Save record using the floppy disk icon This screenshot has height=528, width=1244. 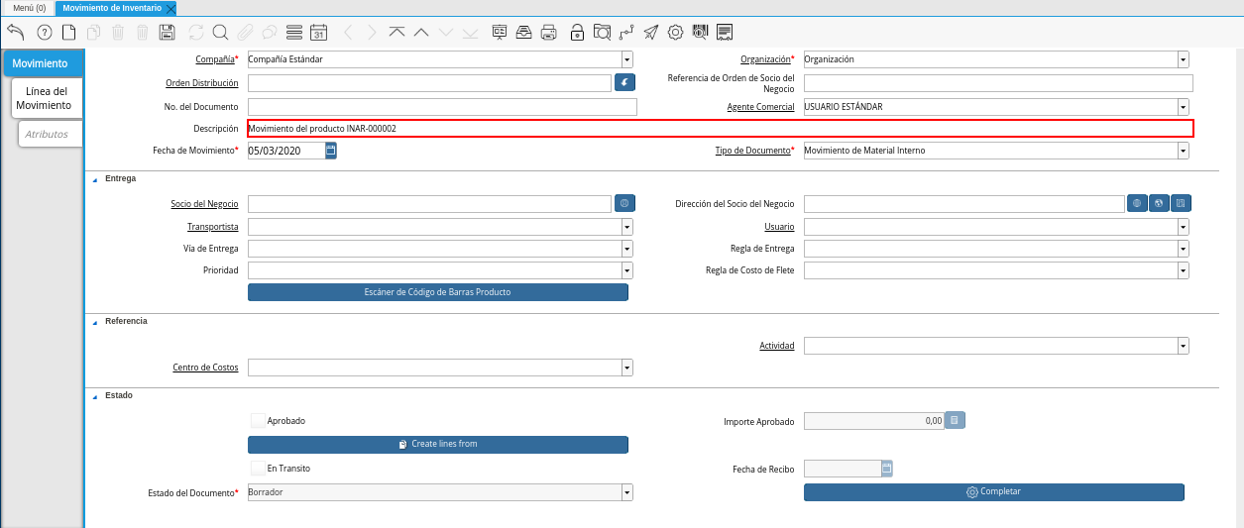tap(167, 32)
